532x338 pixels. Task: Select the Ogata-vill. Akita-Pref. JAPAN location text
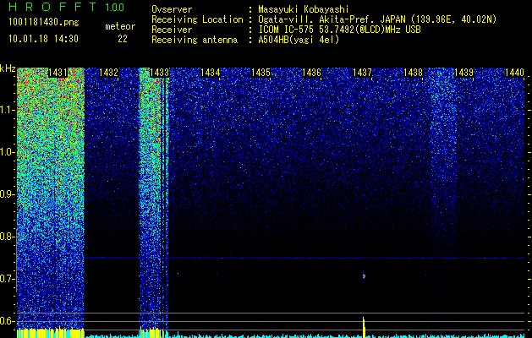[377, 19]
